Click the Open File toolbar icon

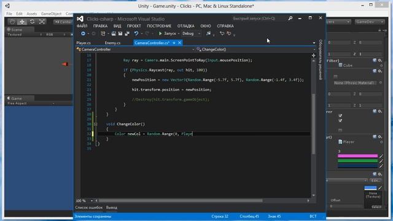pos(114,33)
